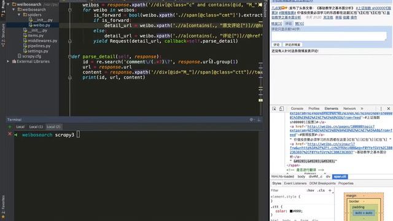Close the DevTools panel

pyautogui.click(x=389, y=109)
